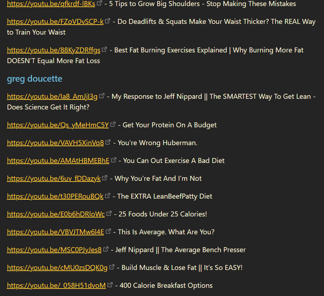The height and width of the screenshot is (296, 324).
Task: Click text '25 Foods Under 25 Calories!'
Action: (x=163, y=214)
